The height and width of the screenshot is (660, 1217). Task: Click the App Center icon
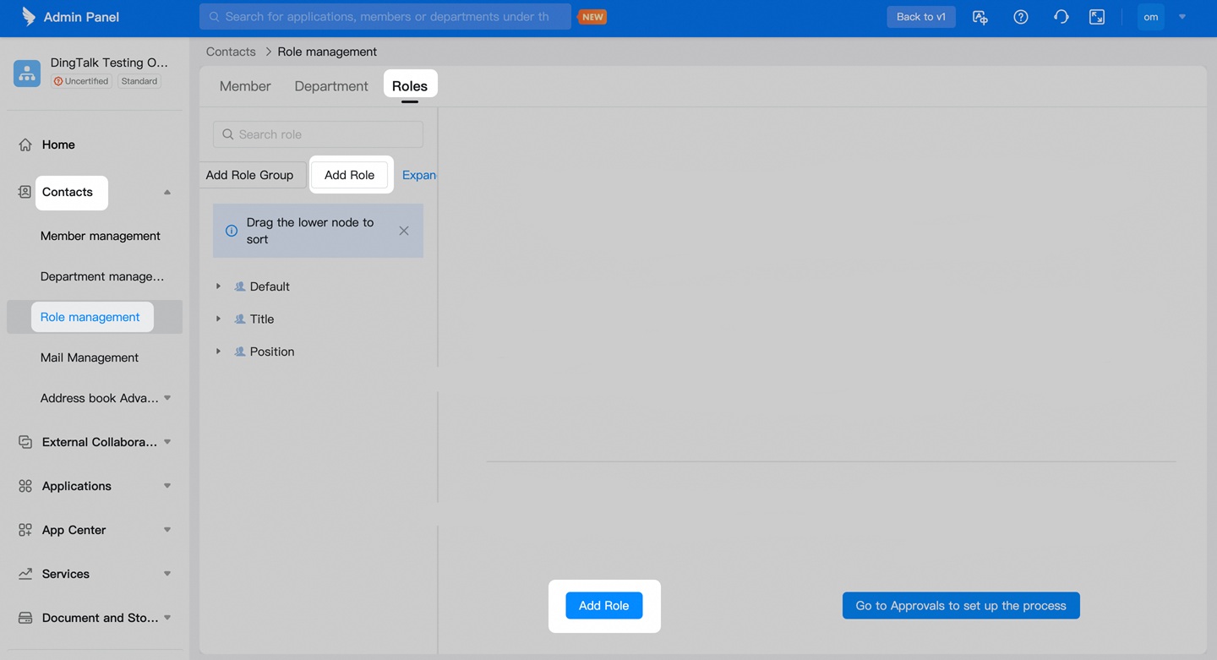pos(25,530)
